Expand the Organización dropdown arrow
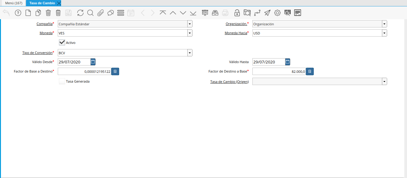 pos(384,24)
